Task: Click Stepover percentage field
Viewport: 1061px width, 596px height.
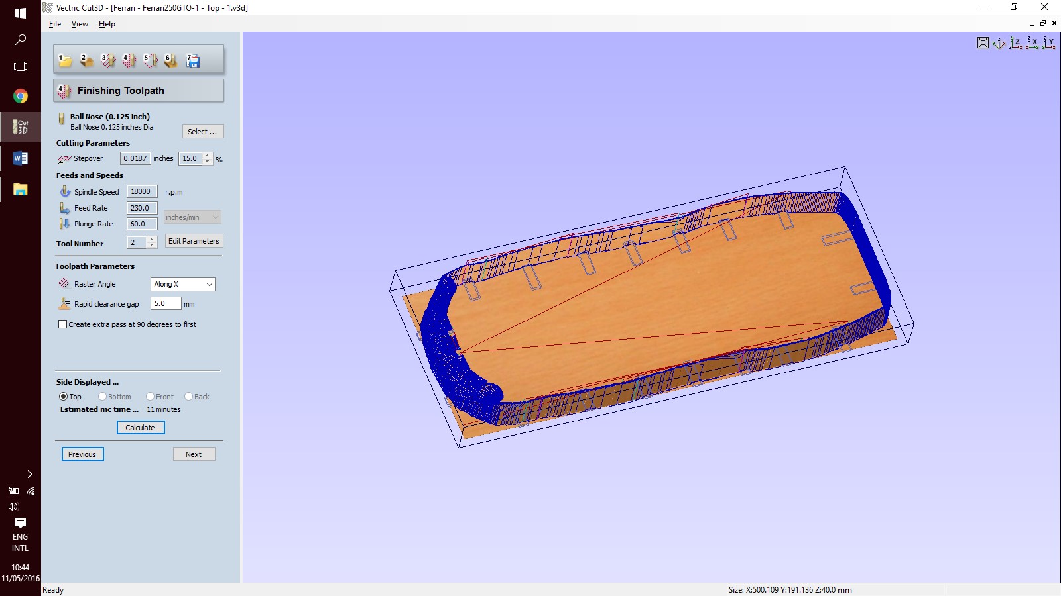Action: pyautogui.click(x=191, y=158)
